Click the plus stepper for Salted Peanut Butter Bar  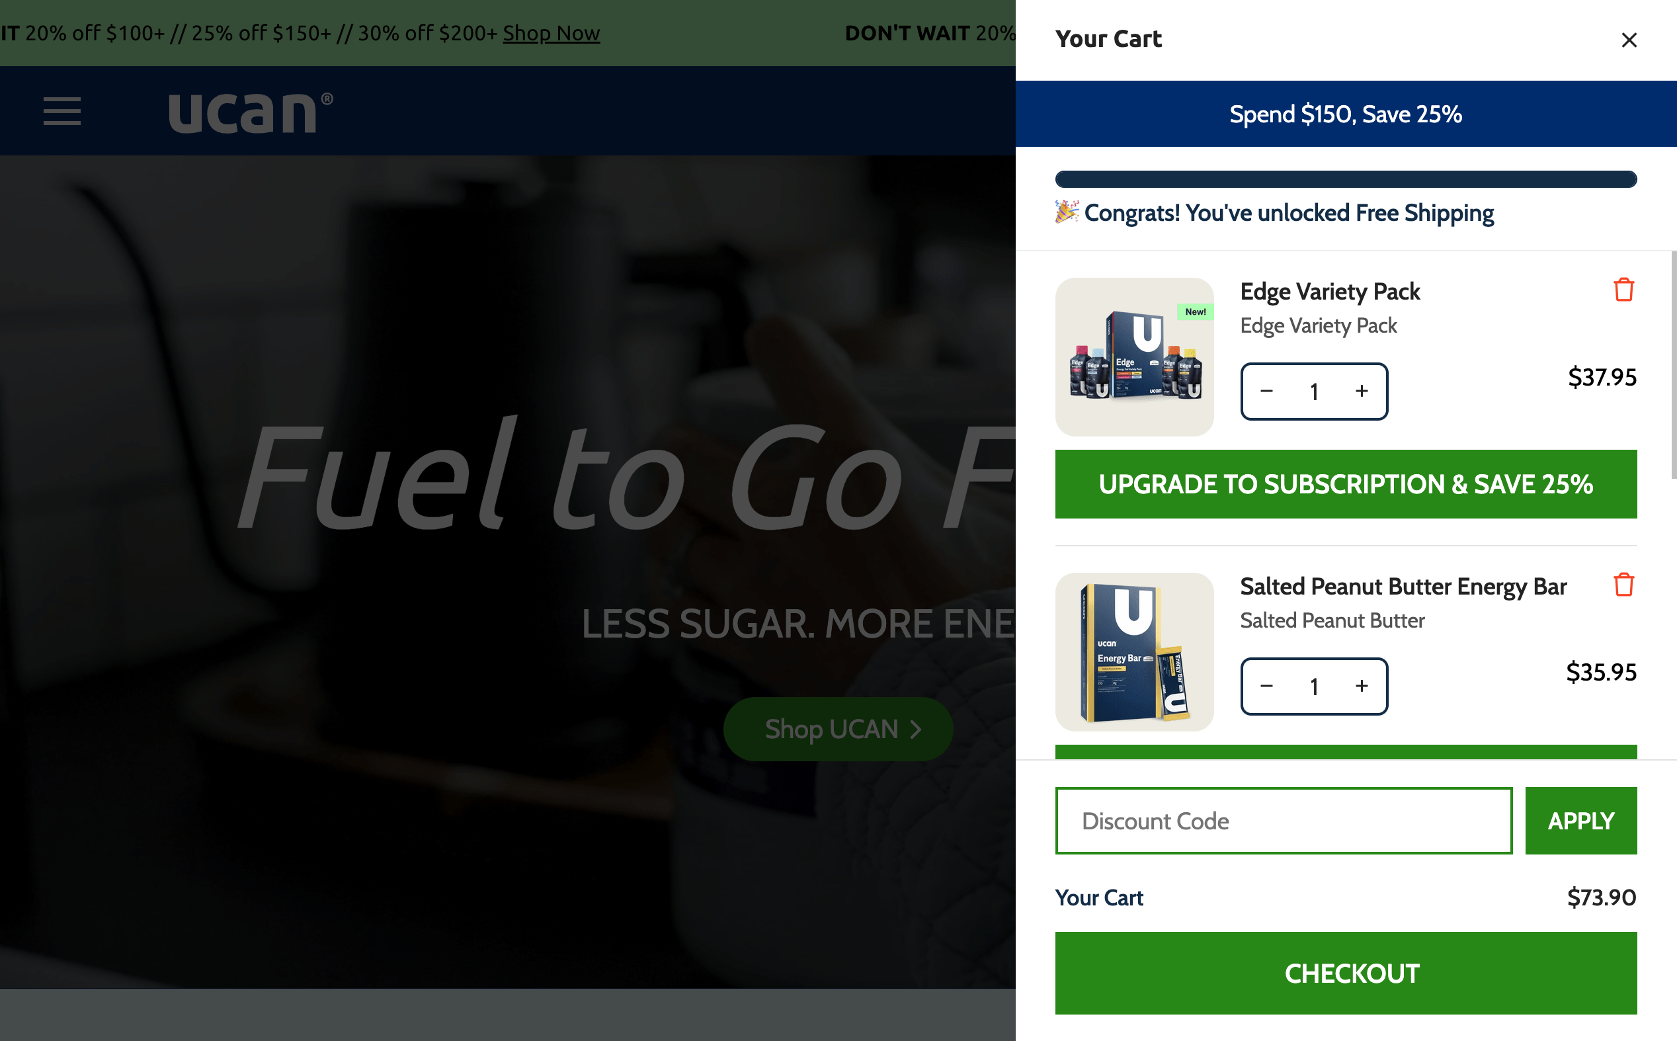point(1360,685)
